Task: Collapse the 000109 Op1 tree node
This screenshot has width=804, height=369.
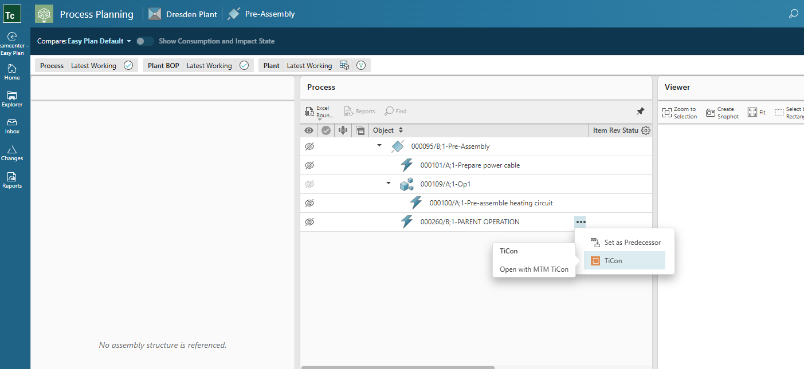Action: click(389, 184)
